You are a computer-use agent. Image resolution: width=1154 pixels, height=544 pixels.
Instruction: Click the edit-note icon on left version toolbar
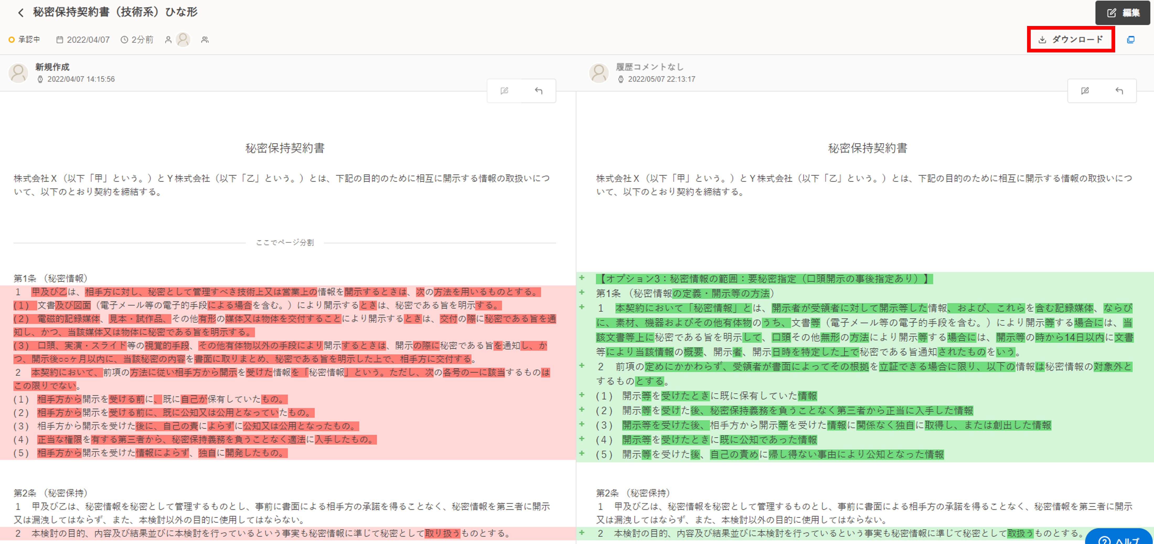pos(504,91)
